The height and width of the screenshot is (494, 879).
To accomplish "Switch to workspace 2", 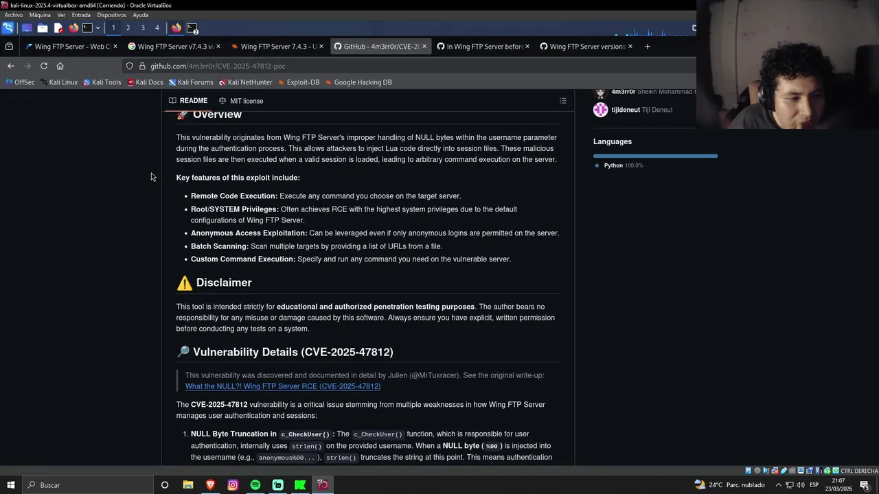I will (128, 28).
